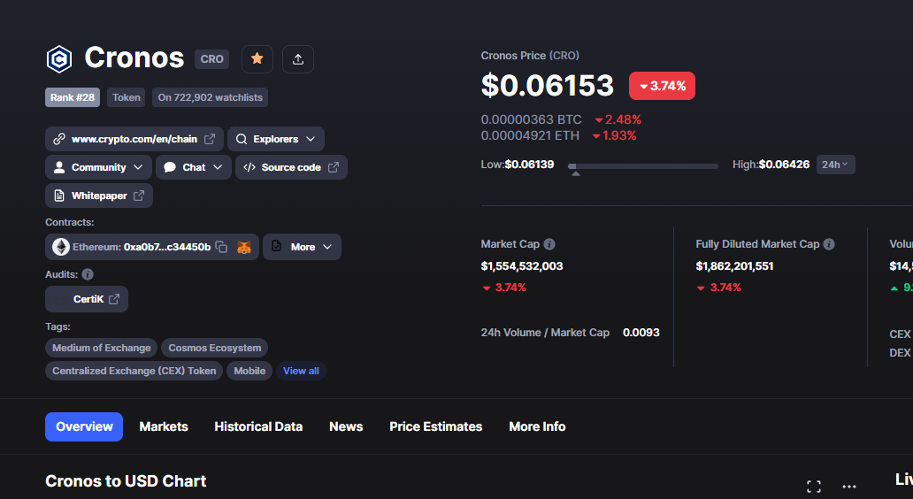The image size is (913, 499).
Task: Expand the Explorers dropdown
Action: click(x=276, y=139)
